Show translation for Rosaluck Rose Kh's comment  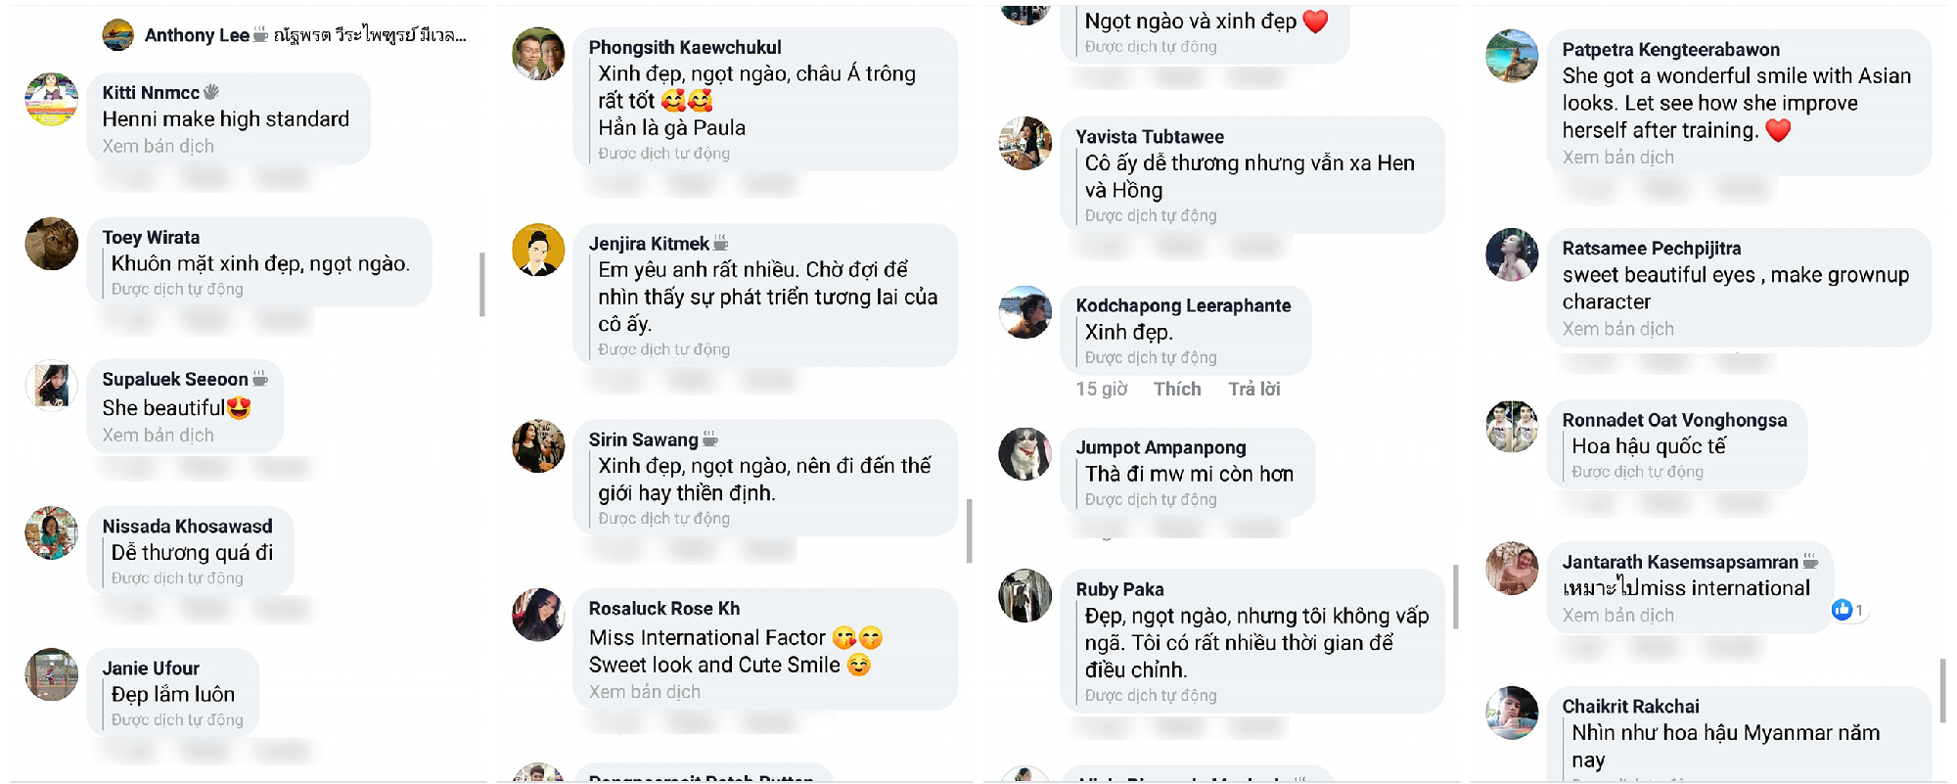[644, 692]
